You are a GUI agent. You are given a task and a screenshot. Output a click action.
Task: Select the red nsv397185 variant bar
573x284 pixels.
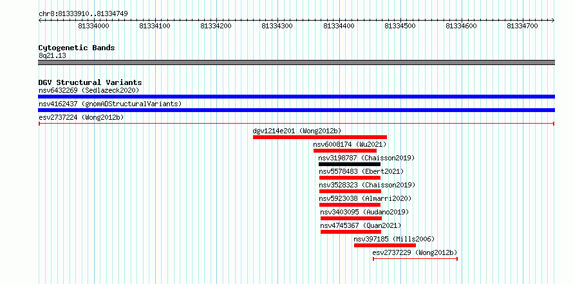point(385,245)
